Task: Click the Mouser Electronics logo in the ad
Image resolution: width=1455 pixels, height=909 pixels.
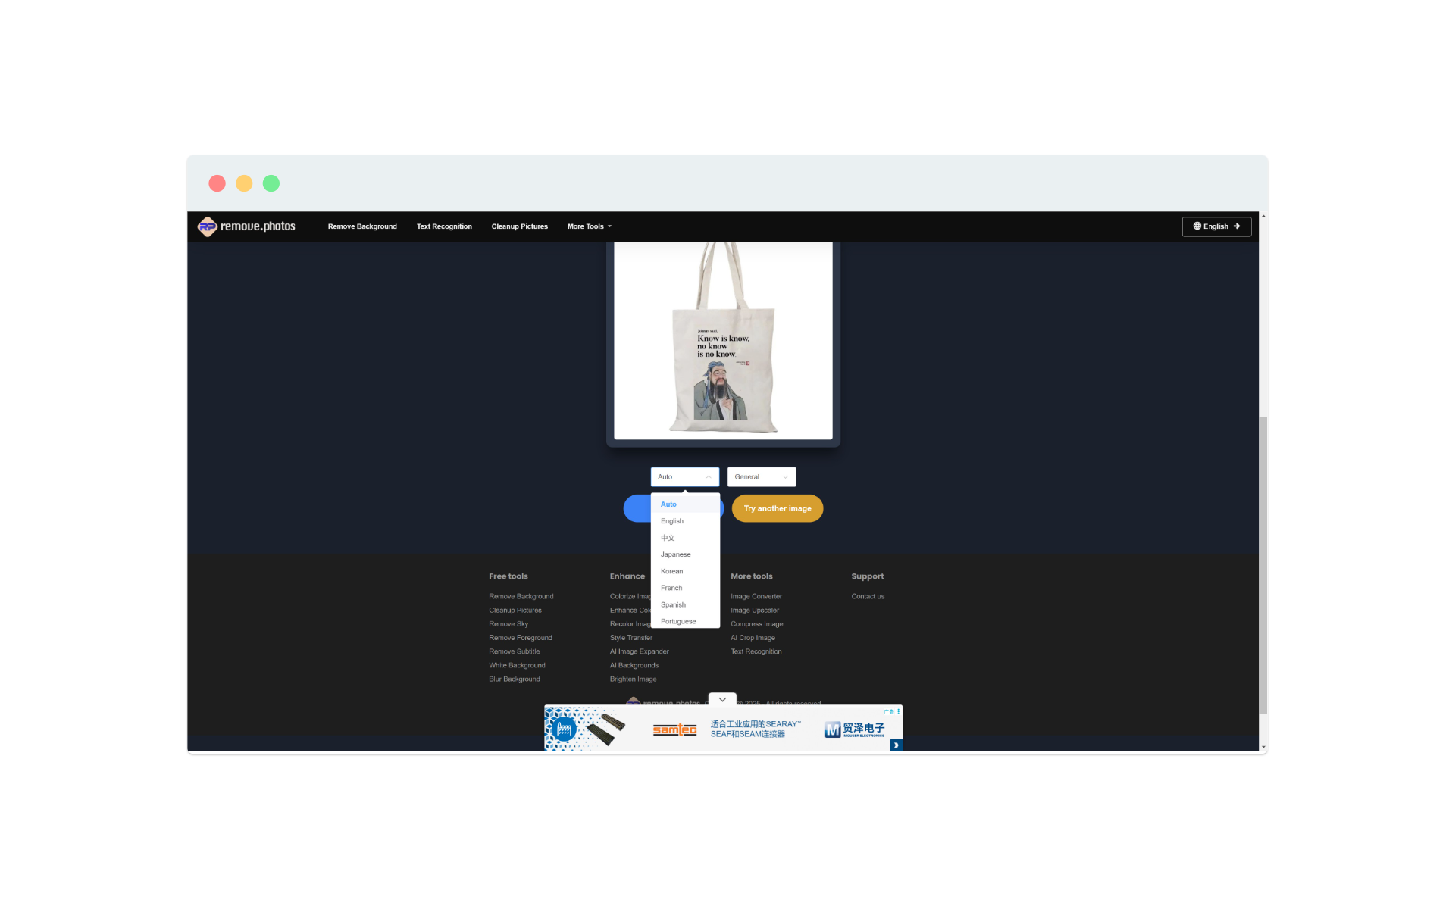Action: 854,729
